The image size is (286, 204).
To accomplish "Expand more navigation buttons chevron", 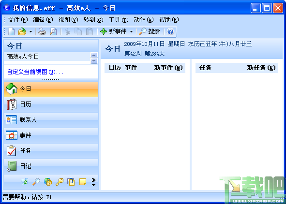I will pos(93,182).
